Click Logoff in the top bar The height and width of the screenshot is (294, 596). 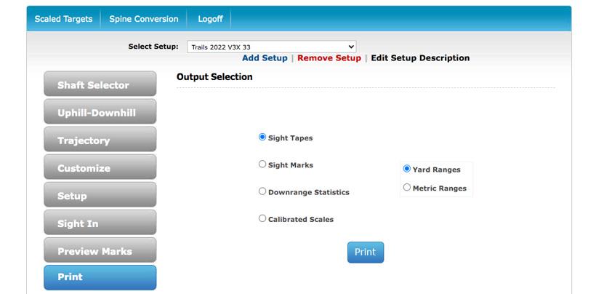pyautogui.click(x=210, y=19)
